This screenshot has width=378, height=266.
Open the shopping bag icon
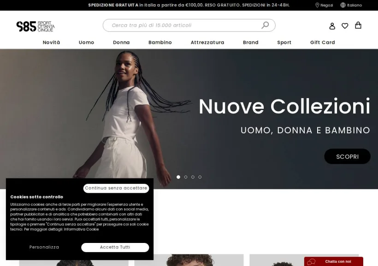pyautogui.click(x=358, y=25)
